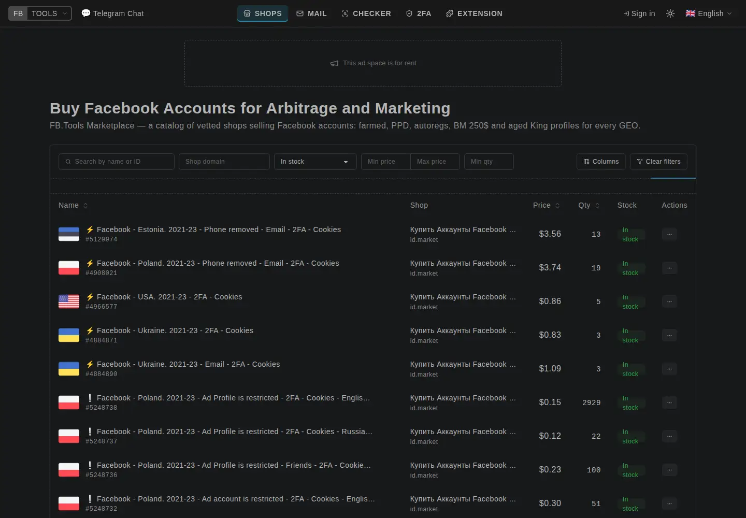Open the Telegram Chat link
The height and width of the screenshot is (518, 746).
pos(113,13)
